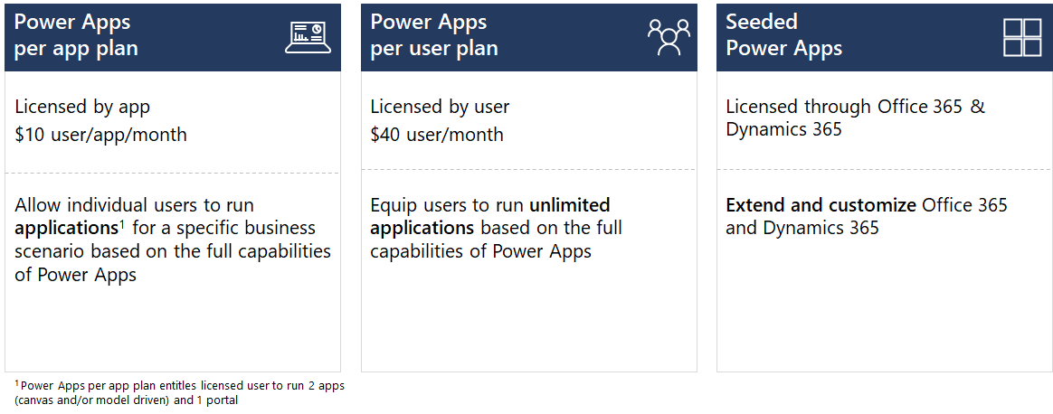Viewport: 1053px width, 414px height.
Task: Click "capabilities of Power Apps" in per user card
Action: [x=480, y=251]
